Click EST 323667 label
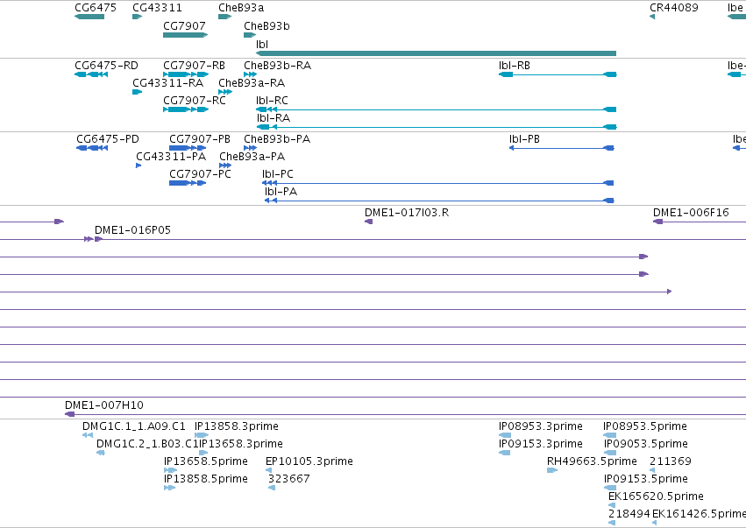Viewport: 746px width, 528px height. coord(288,479)
